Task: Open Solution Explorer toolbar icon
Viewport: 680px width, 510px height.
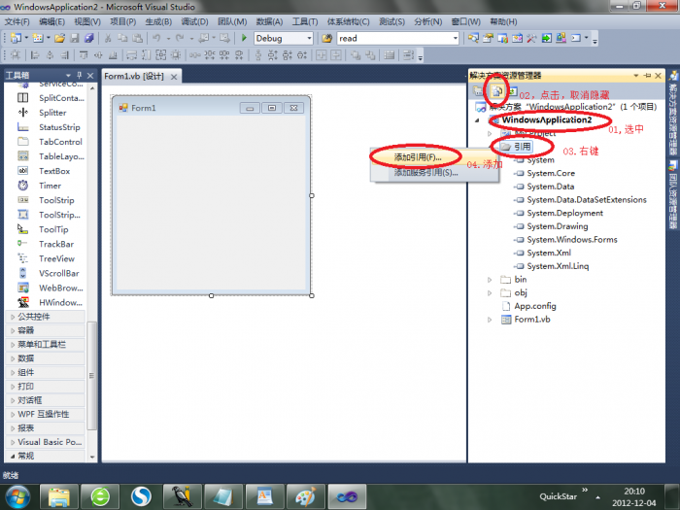Action: [473, 38]
